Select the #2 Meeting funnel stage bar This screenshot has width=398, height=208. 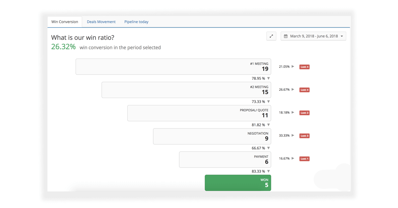186,90
